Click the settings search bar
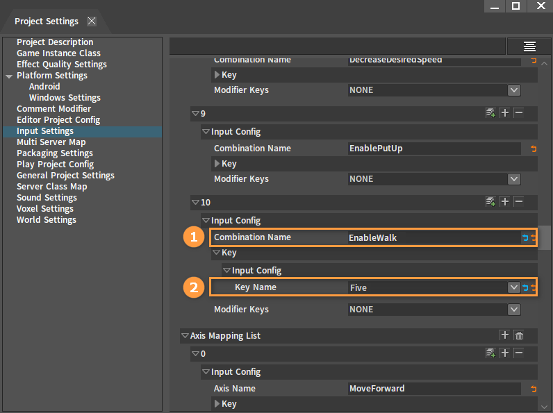Viewport: 553px width, 413px height. [338, 47]
